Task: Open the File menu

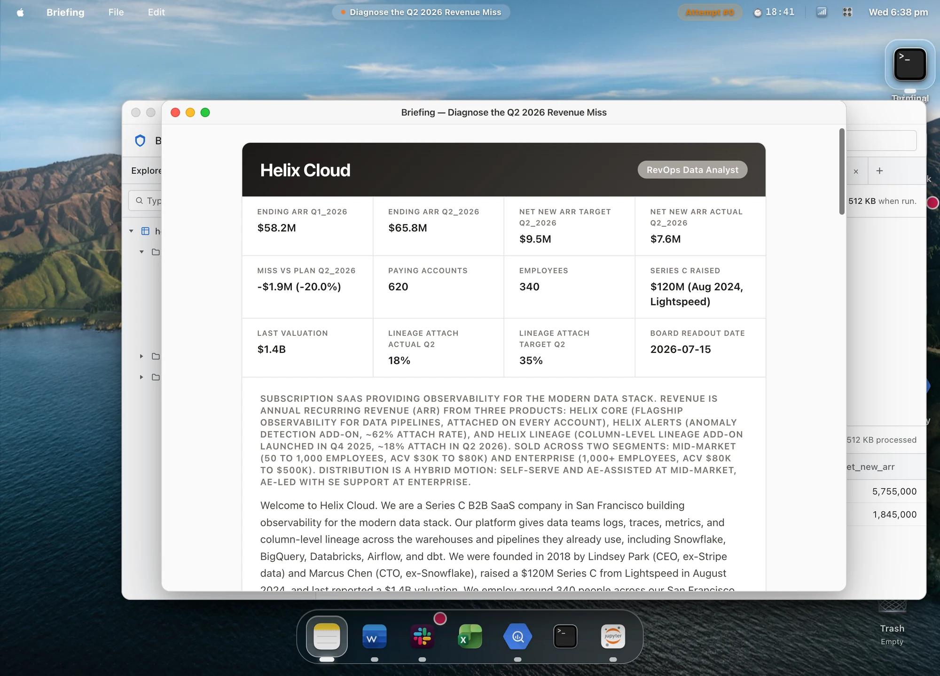Action: click(116, 12)
